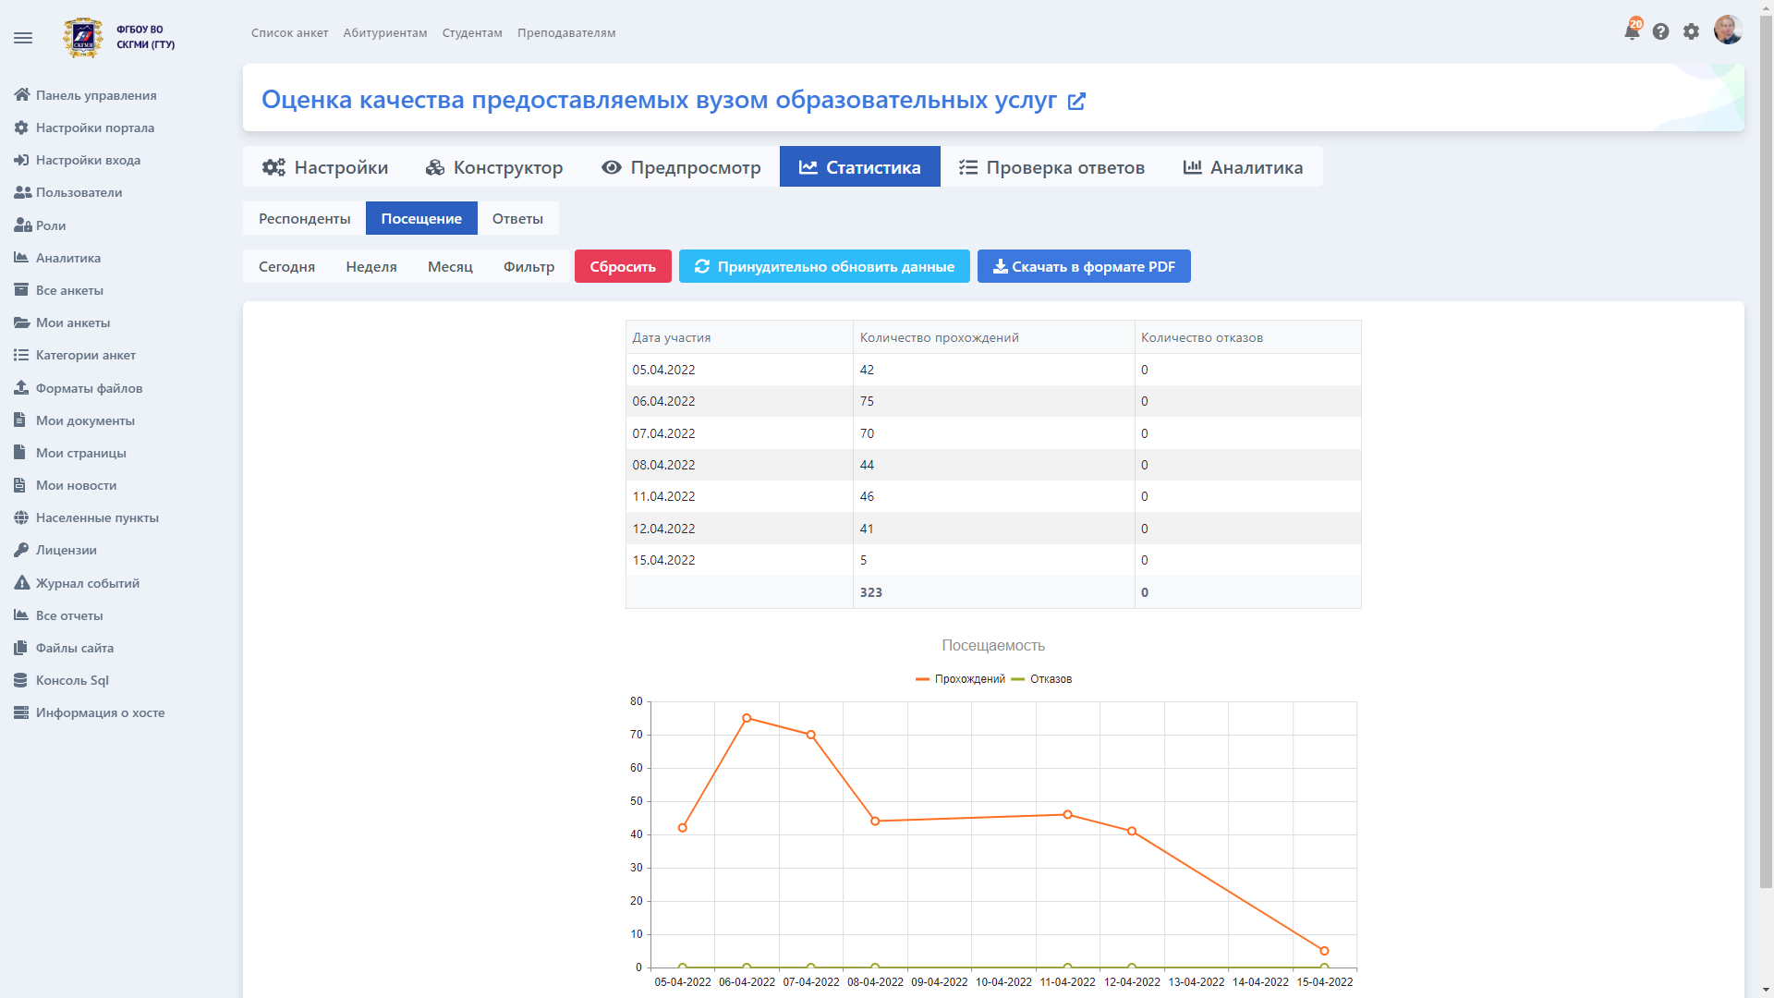The height and width of the screenshot is (998, 1774).
Task: Expand the Фильтр date option
Action: tap(529, 266)
